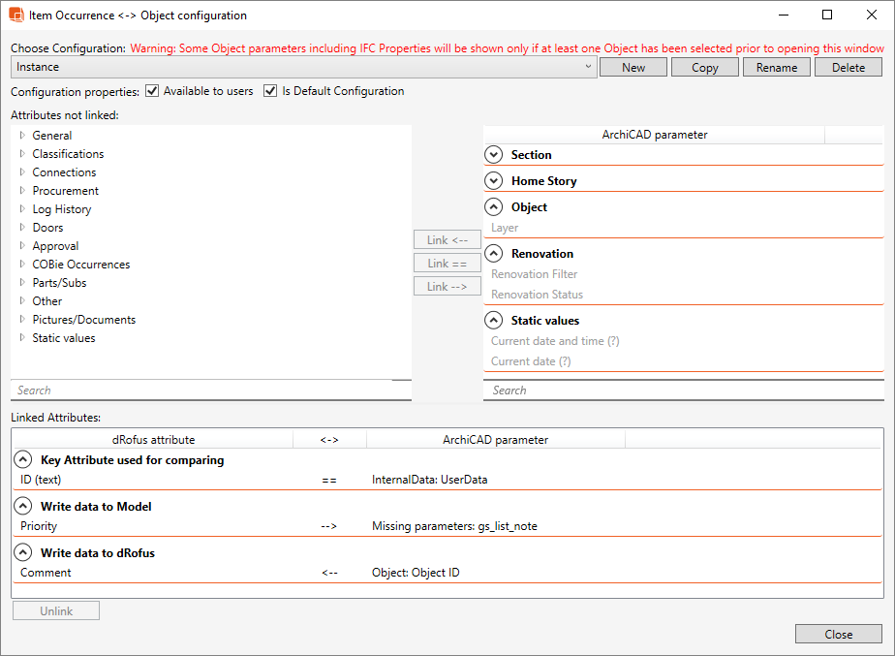Click the New configuration button
Viewport: 895px width, 656px height.
pyautogui.click(x=633, y=67)
